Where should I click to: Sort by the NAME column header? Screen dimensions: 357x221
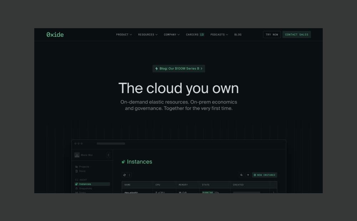(x=127, y=185)
